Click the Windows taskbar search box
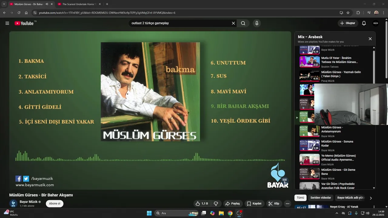 tap(176, 213)
